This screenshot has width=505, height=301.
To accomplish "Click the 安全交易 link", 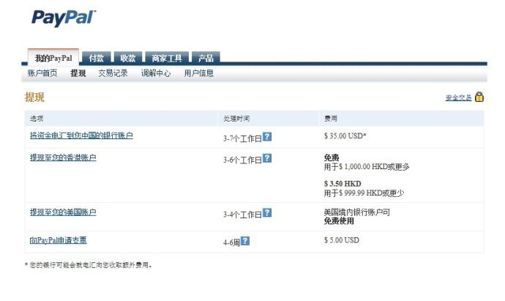I will 459,97.
